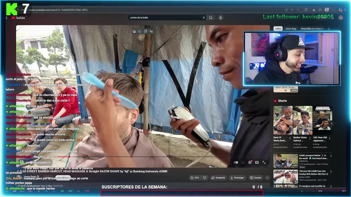This screenshot has width=351, height=197.
Task: Click the Warm White Screen video thumbnail
Action: tap(285, 89)
